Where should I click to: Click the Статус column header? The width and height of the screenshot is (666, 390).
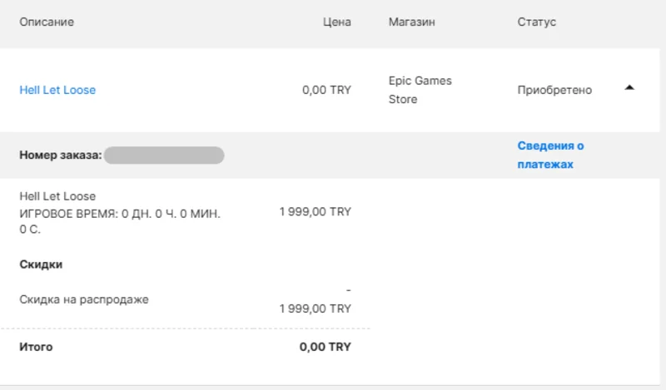tap(536, 22)
